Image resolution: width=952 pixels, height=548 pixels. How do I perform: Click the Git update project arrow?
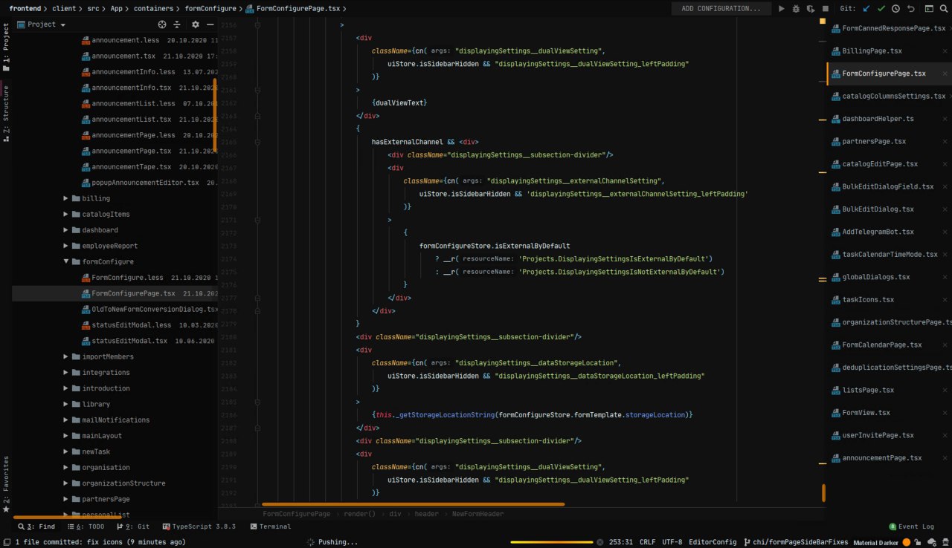point(866,9)
